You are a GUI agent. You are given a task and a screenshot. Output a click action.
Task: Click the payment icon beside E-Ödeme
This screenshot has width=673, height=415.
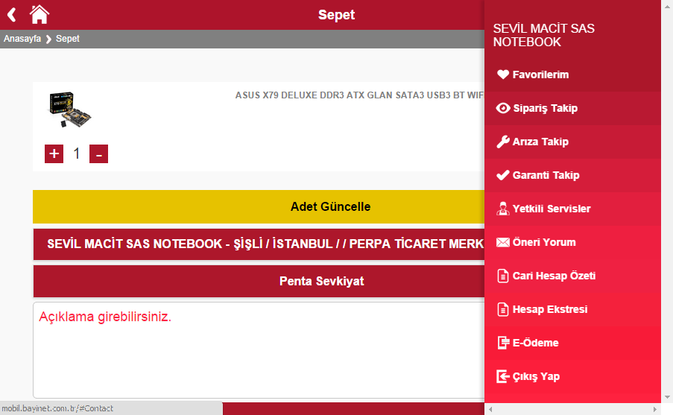point(502,343)
